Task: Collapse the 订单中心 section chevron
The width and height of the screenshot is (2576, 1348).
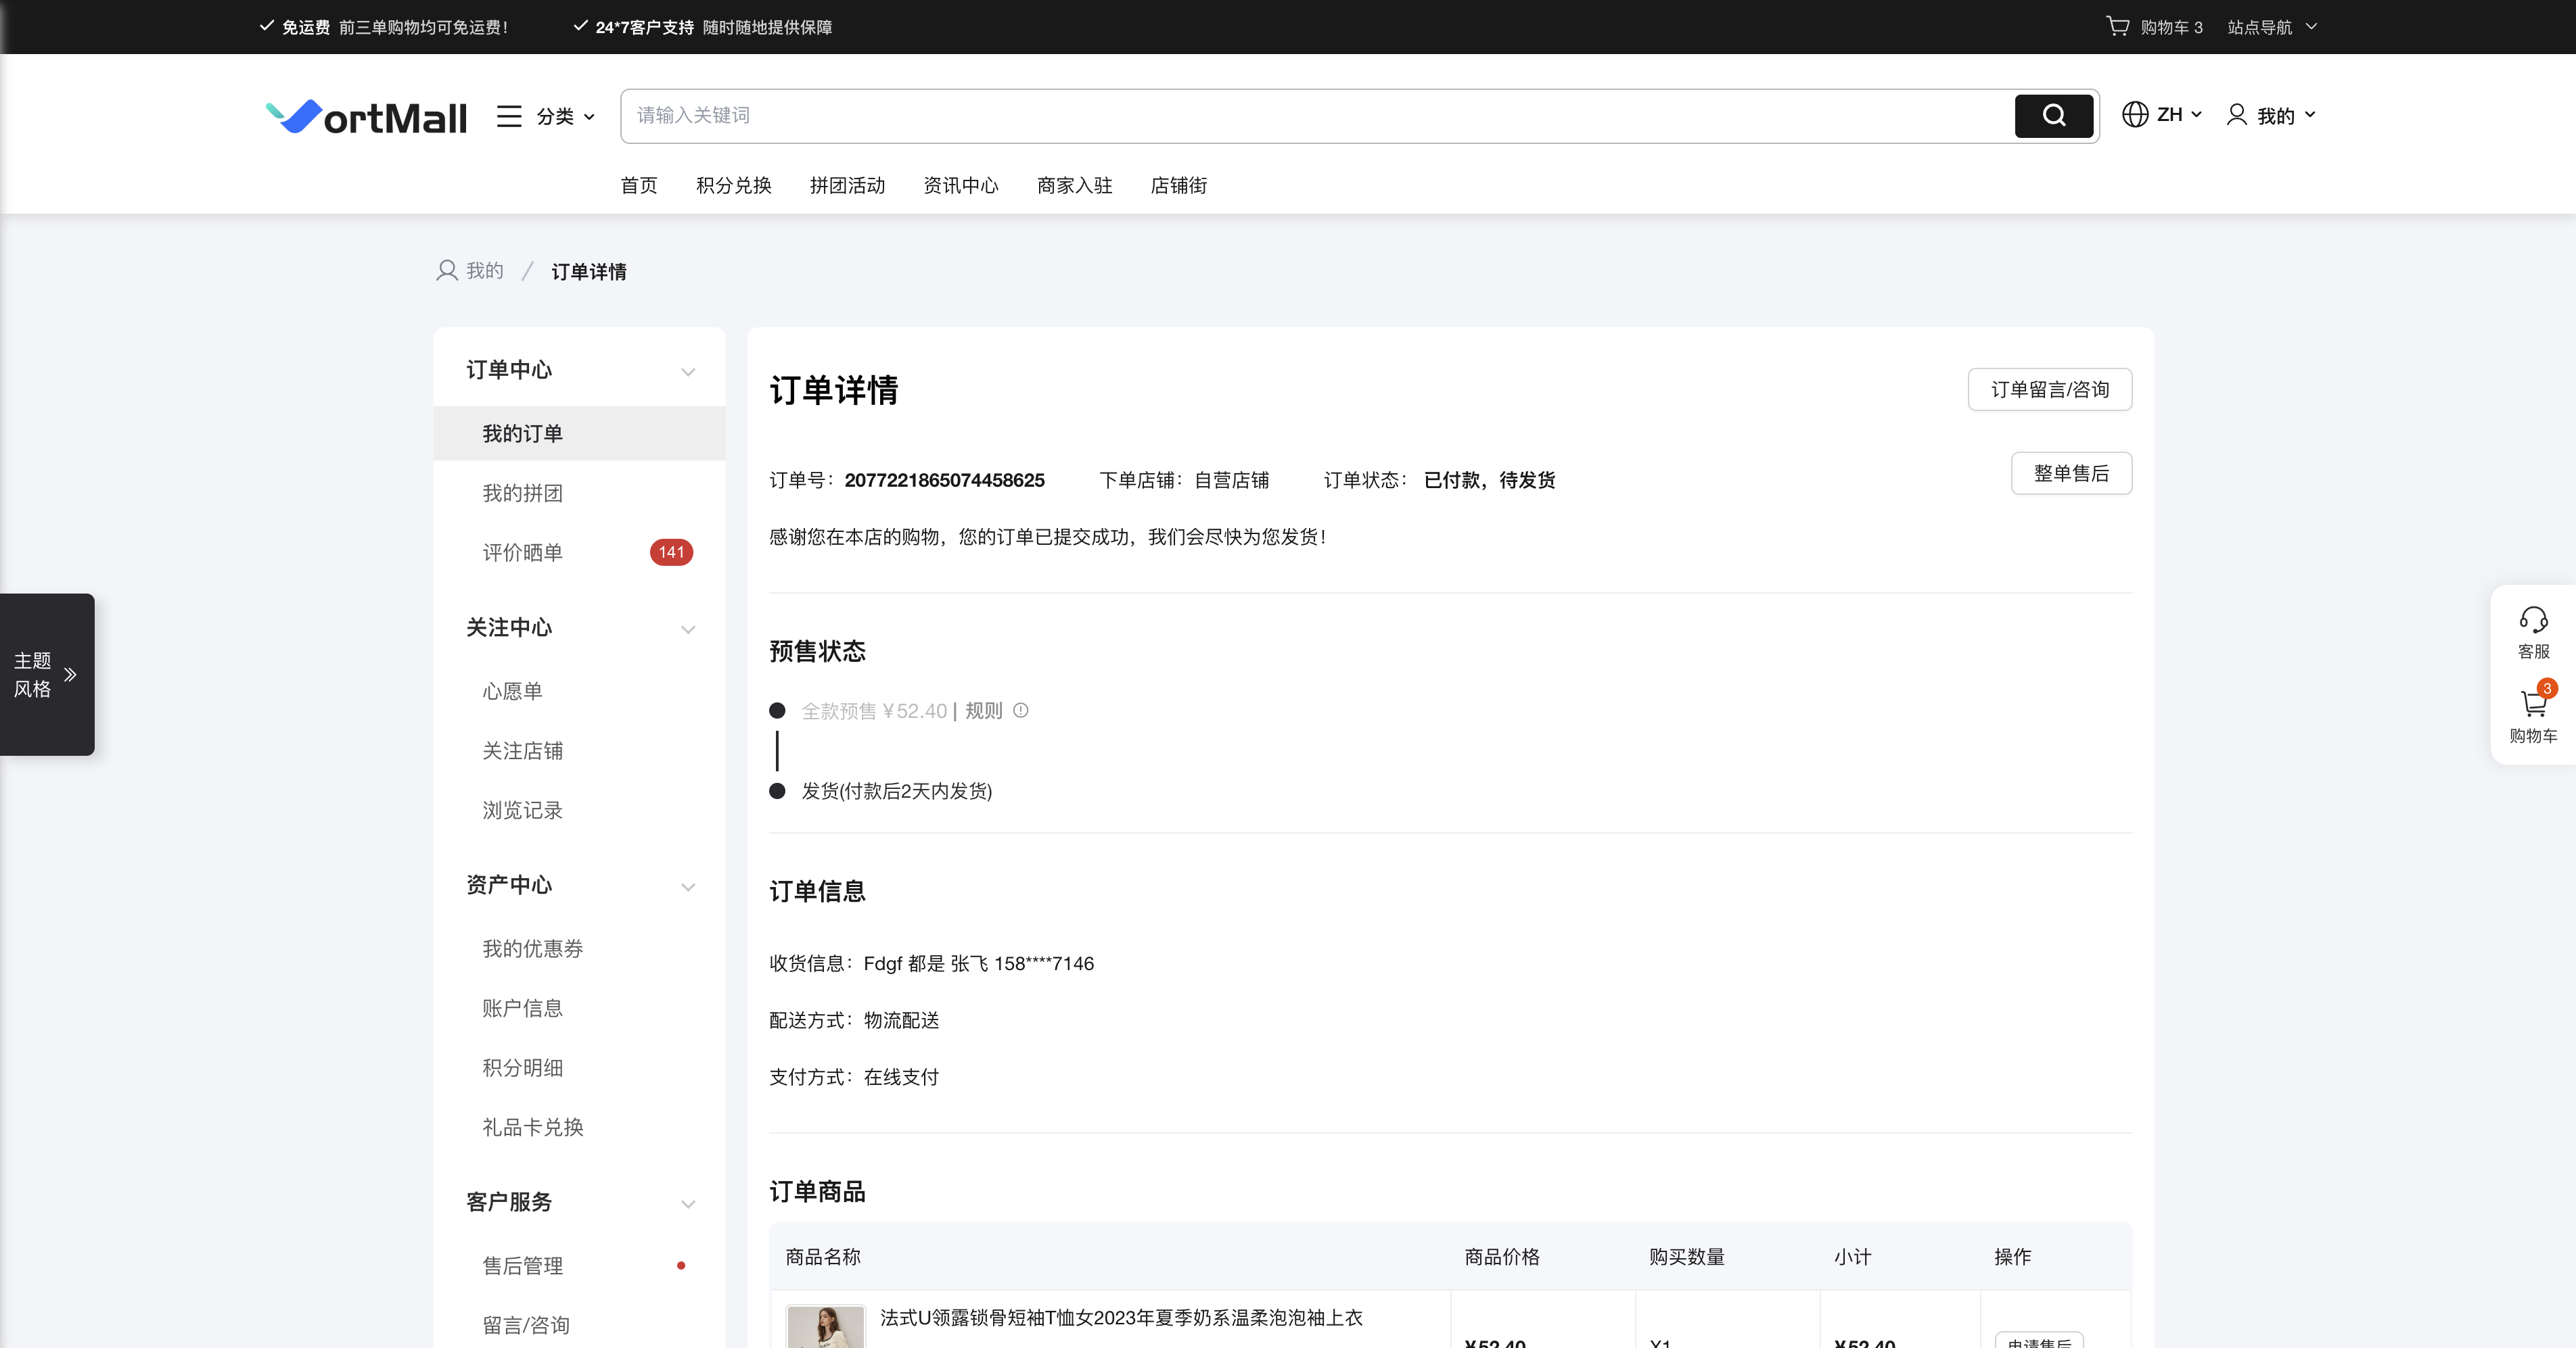Action: tap(688, 372)
